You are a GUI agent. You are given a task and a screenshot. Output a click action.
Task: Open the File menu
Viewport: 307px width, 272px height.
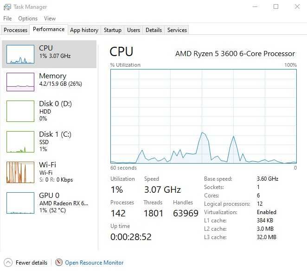click(7, 19)
